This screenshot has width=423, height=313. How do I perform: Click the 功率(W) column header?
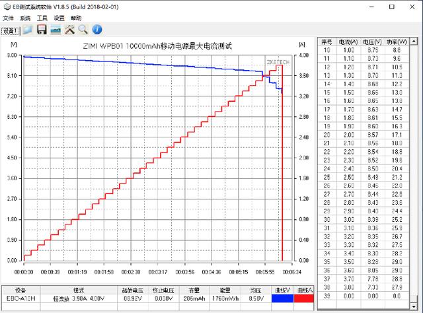point(397,42)
